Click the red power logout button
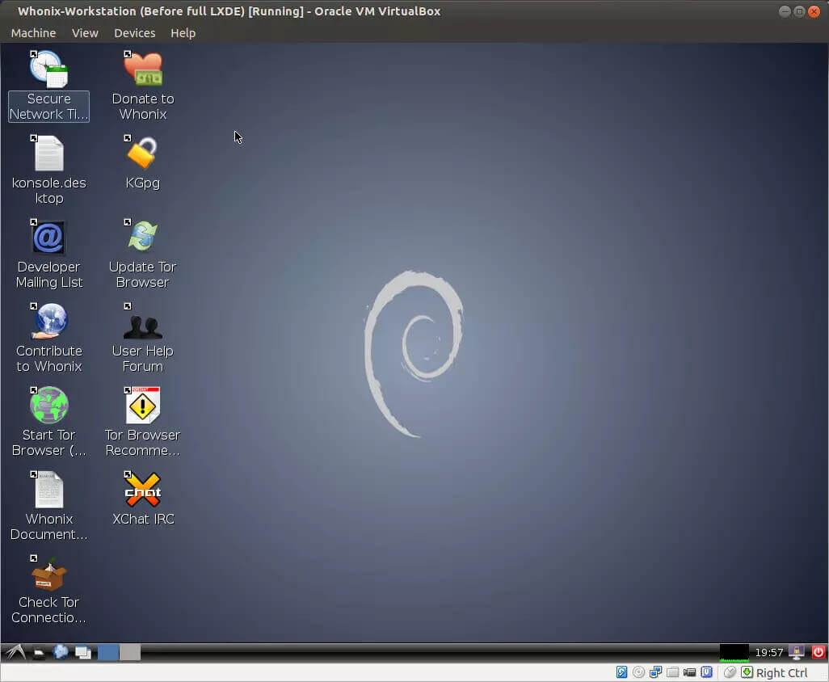 tap(818, 652)
